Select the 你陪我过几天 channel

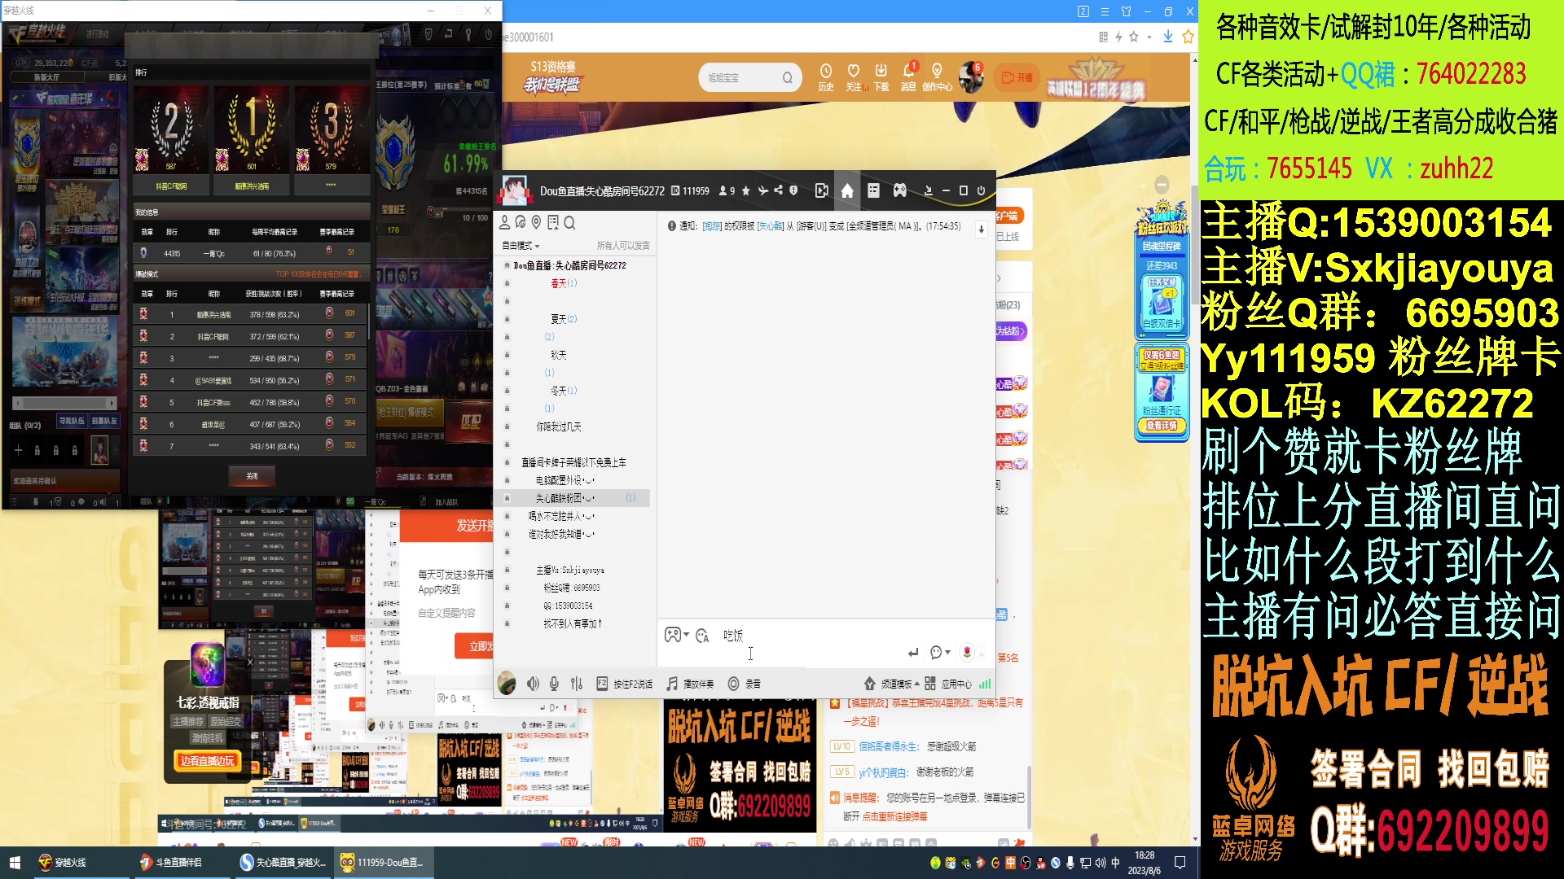(558, 426)
